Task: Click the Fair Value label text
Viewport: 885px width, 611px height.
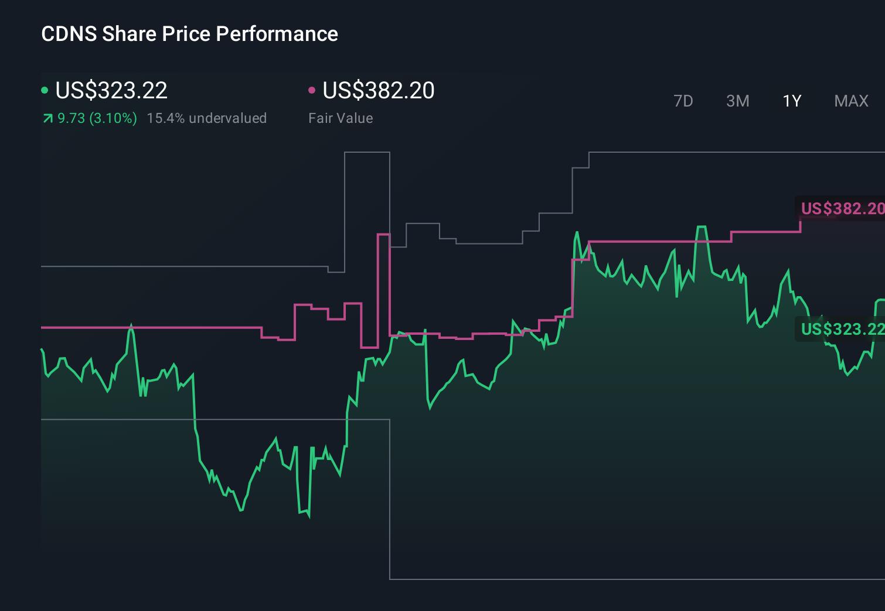Action: [341, 118]
